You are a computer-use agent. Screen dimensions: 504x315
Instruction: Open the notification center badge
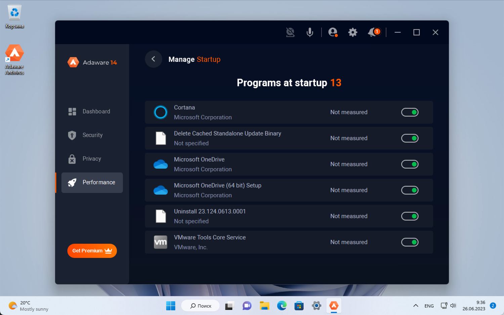[x=493, y=306]
